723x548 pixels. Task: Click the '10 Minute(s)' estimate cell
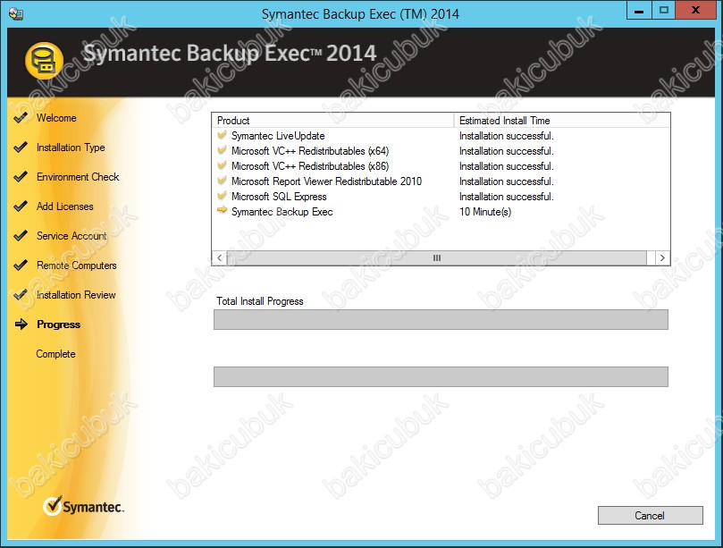point(485,212)
